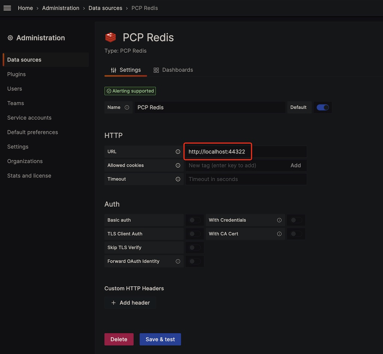
Task: Click the PCP Redis logo icon
Action: click(x=110, y=37)
